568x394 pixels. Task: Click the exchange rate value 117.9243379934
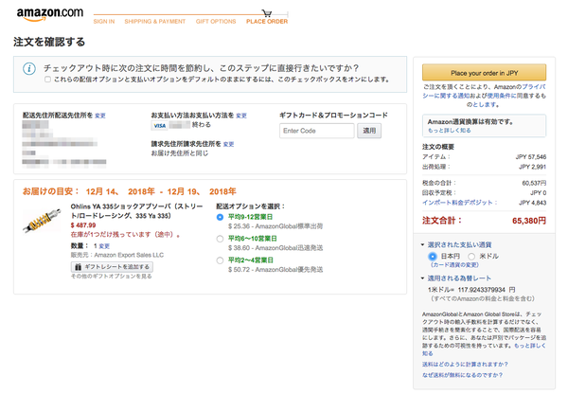coord(482,290)
